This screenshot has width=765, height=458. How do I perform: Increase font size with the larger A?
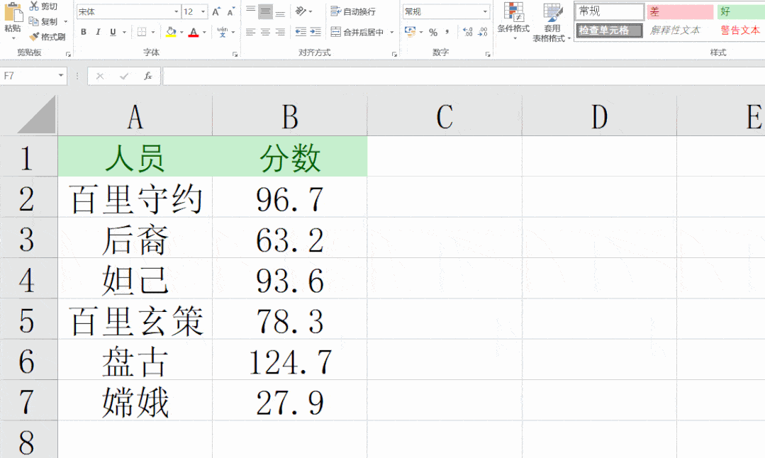(216, 12)
